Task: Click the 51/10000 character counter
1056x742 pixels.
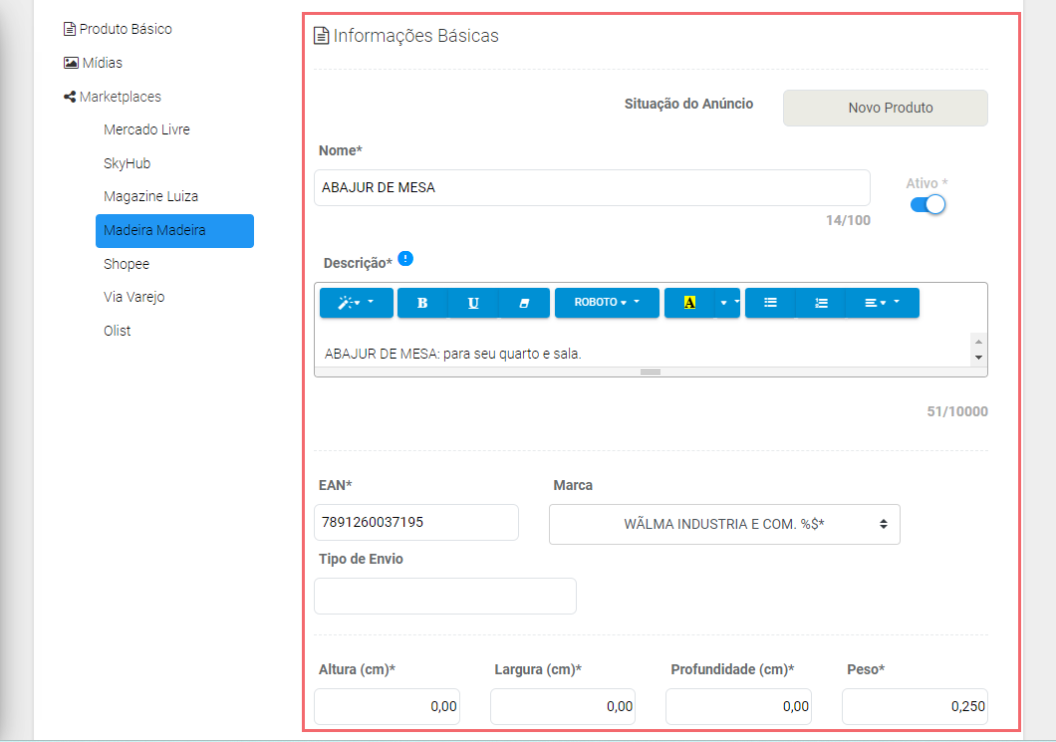Action: 957,411
